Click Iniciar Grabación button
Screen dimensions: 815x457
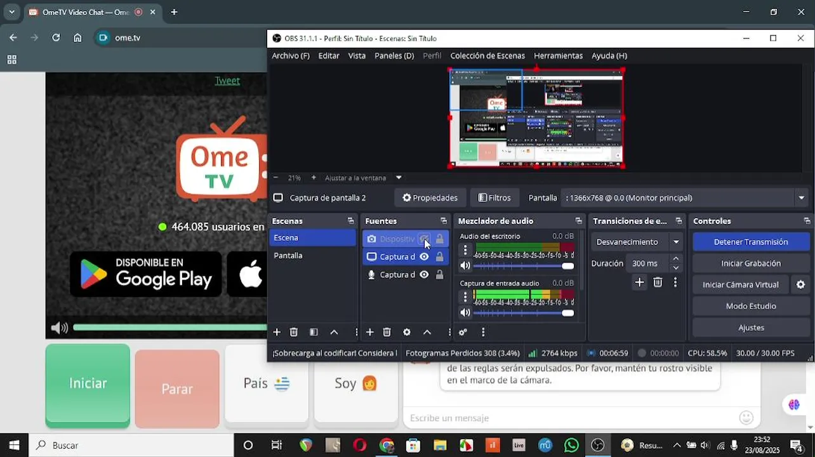(x=751, y=263)
